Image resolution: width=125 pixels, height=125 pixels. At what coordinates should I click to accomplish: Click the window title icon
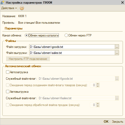pyautogui.click(x=2, y=2)
